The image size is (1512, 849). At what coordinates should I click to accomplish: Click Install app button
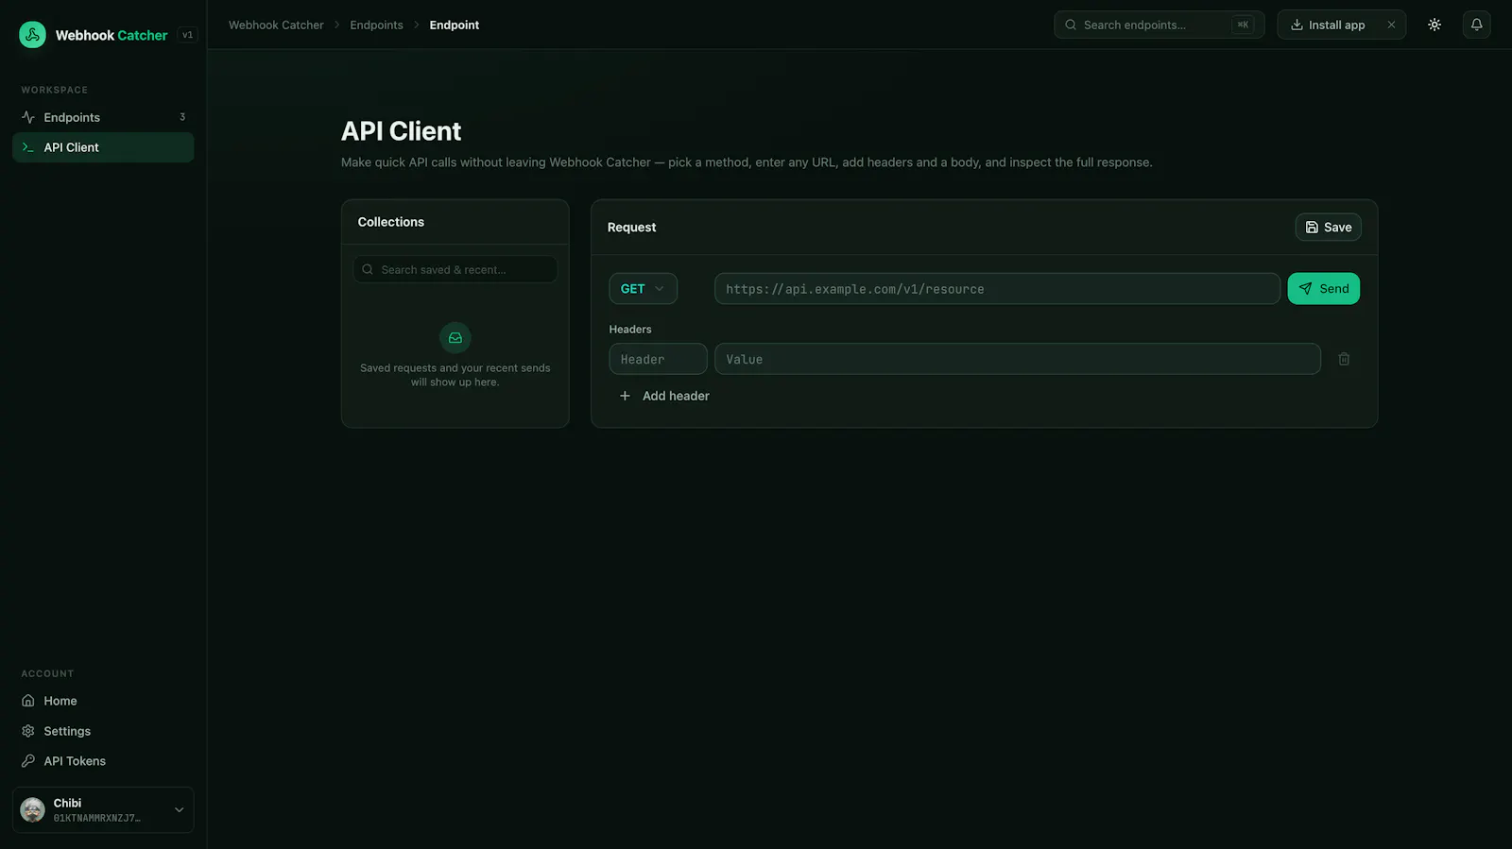pos(1328,25)
